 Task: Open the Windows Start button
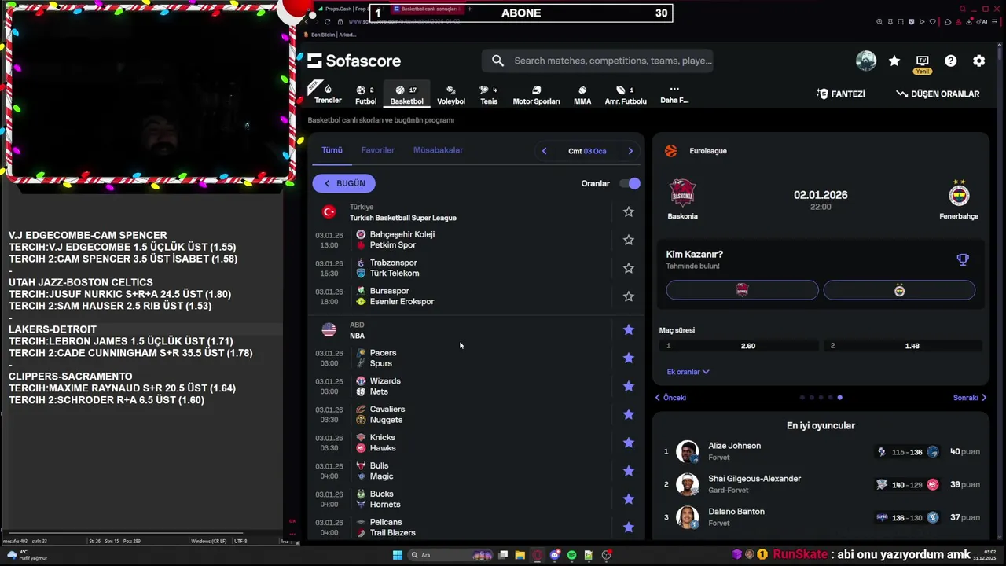coord(398,555)
